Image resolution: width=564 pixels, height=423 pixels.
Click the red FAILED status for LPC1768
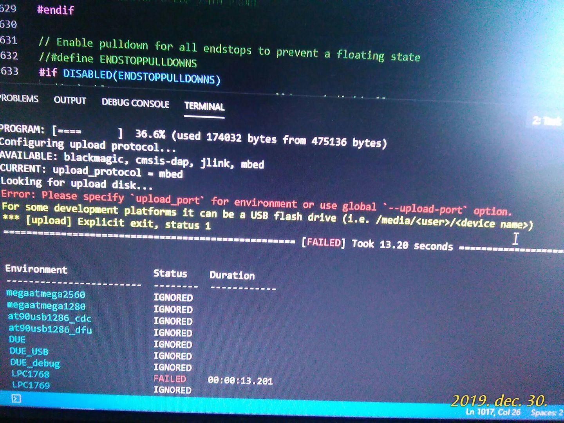pyautogui.click(x=170, y=379)
